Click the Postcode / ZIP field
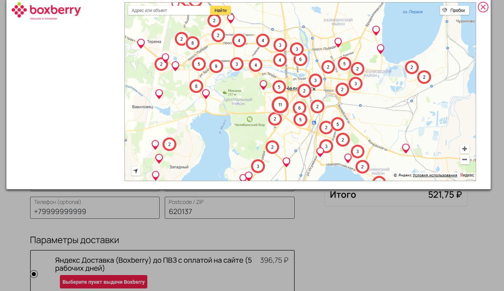Image resolution: width=504 pixels, height=291 pixels. (x=230, y=208)
